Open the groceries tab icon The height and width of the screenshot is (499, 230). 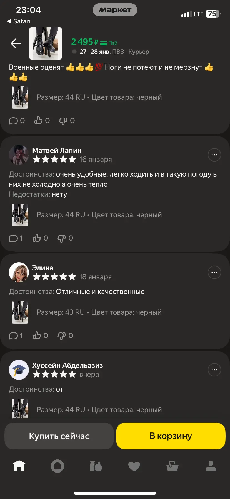(x=96, y=466)
